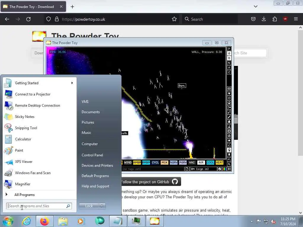Toggle the G quick option in Powder Toy
The width and height of the screenshot is (303, 227).
(x=229, y=53)
